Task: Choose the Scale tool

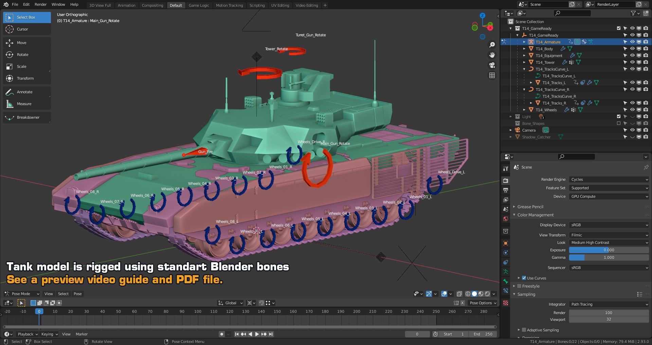Action: pyautogui.click(x=27, y=66)
